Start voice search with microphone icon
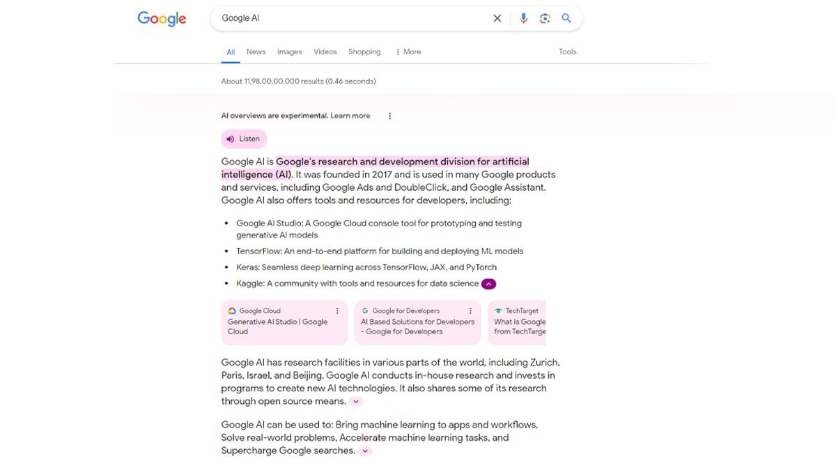836x470 pixels. pos(523,19)
